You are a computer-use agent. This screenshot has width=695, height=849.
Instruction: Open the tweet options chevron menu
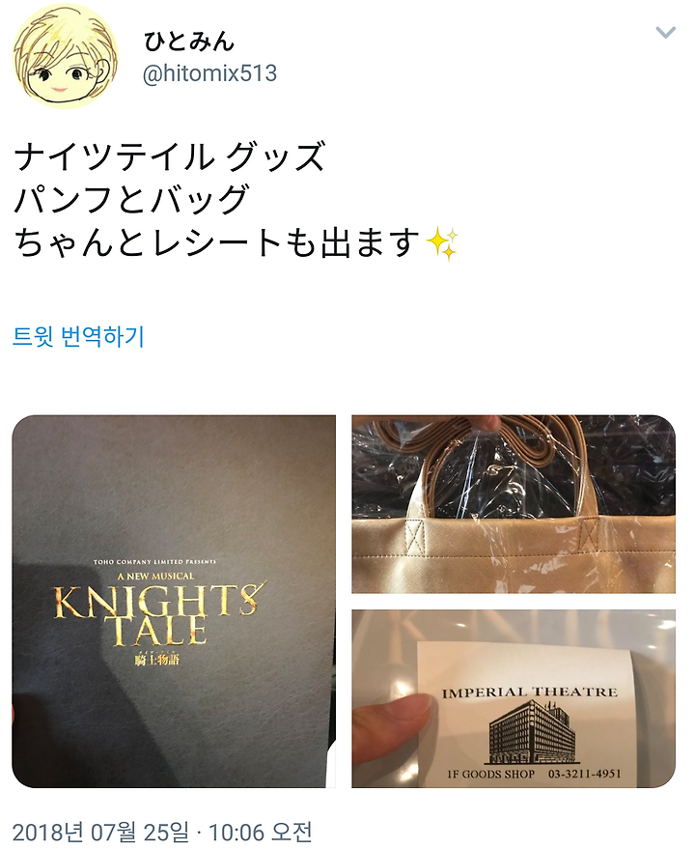point(665,33)
